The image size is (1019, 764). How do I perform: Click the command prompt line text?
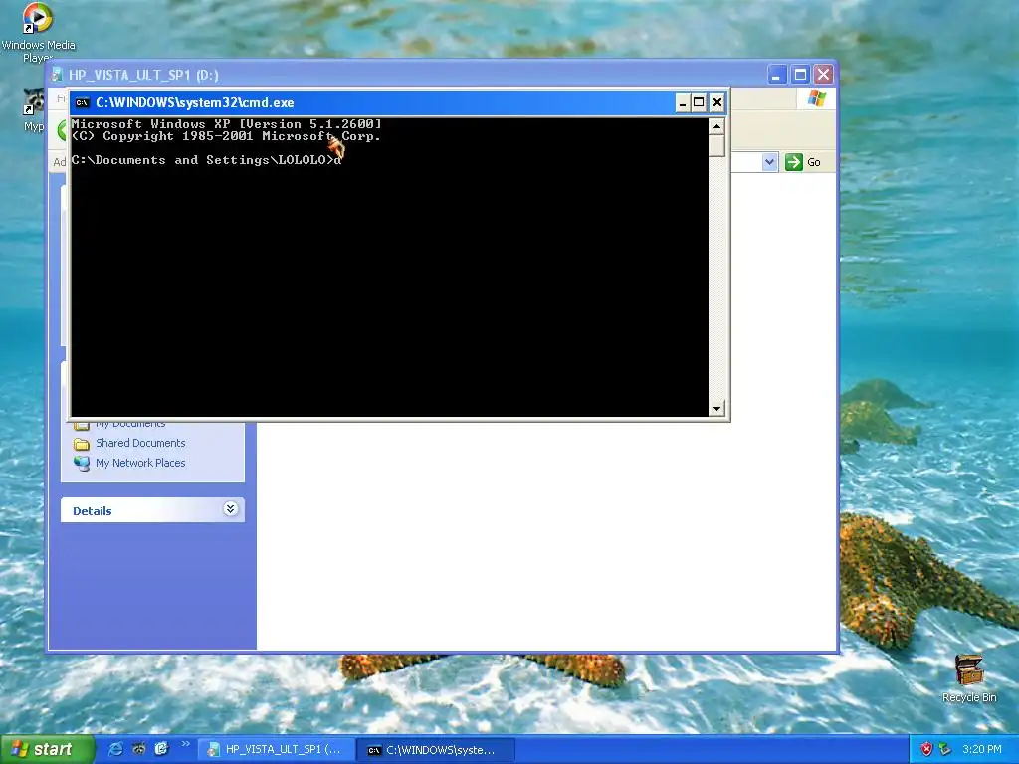(206, 160)
